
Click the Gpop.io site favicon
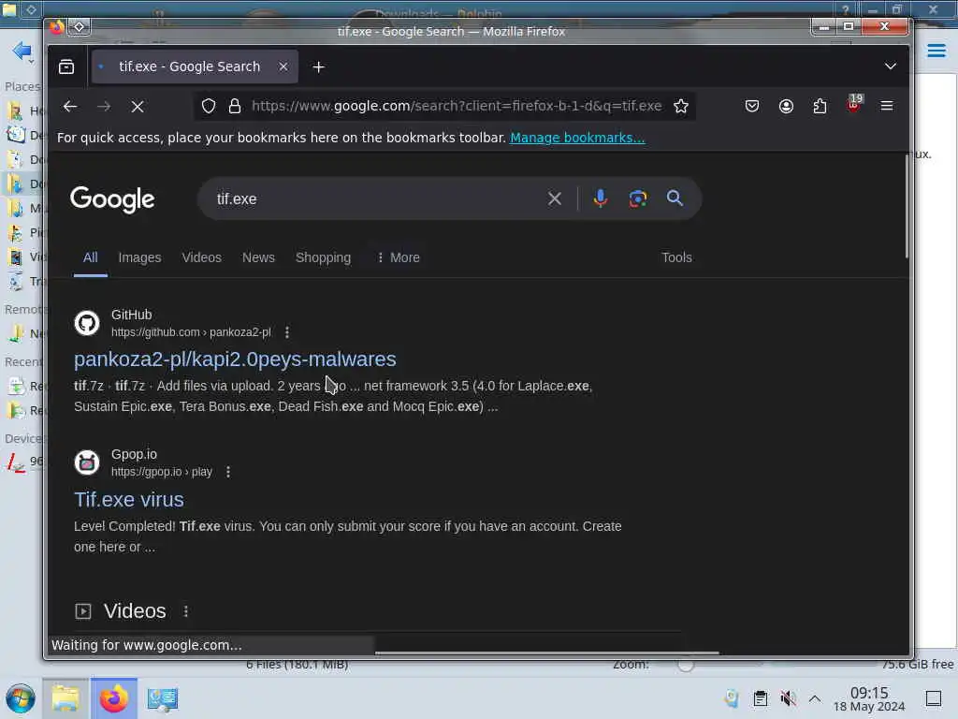87,462
